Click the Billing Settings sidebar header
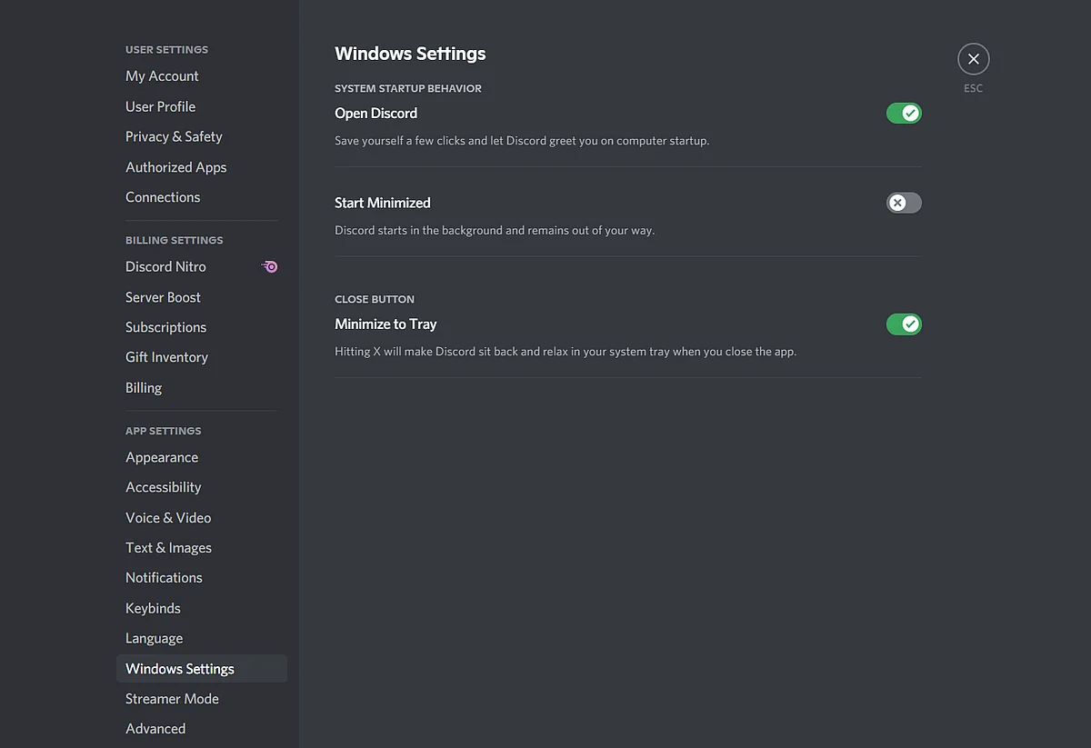This screenshot has width=1091, height=748. tap(175, 240)
